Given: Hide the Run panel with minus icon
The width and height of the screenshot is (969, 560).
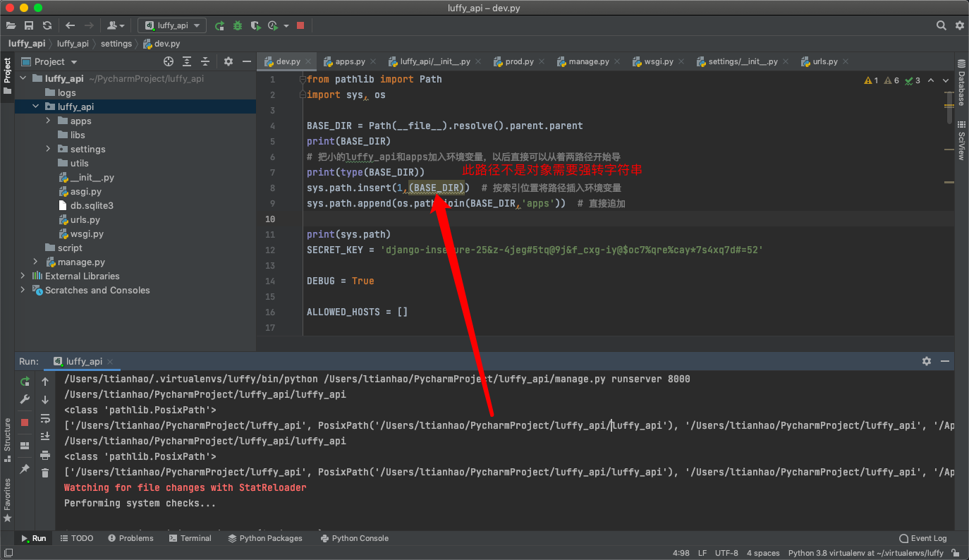Looking at the screenshot, I should click(x=945, y=361).
